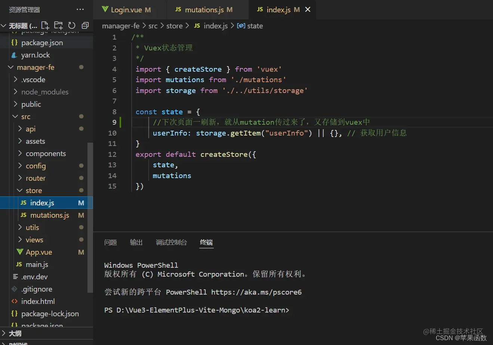
Task: Open mutations.js in the file tree
Action: [46, 215]
